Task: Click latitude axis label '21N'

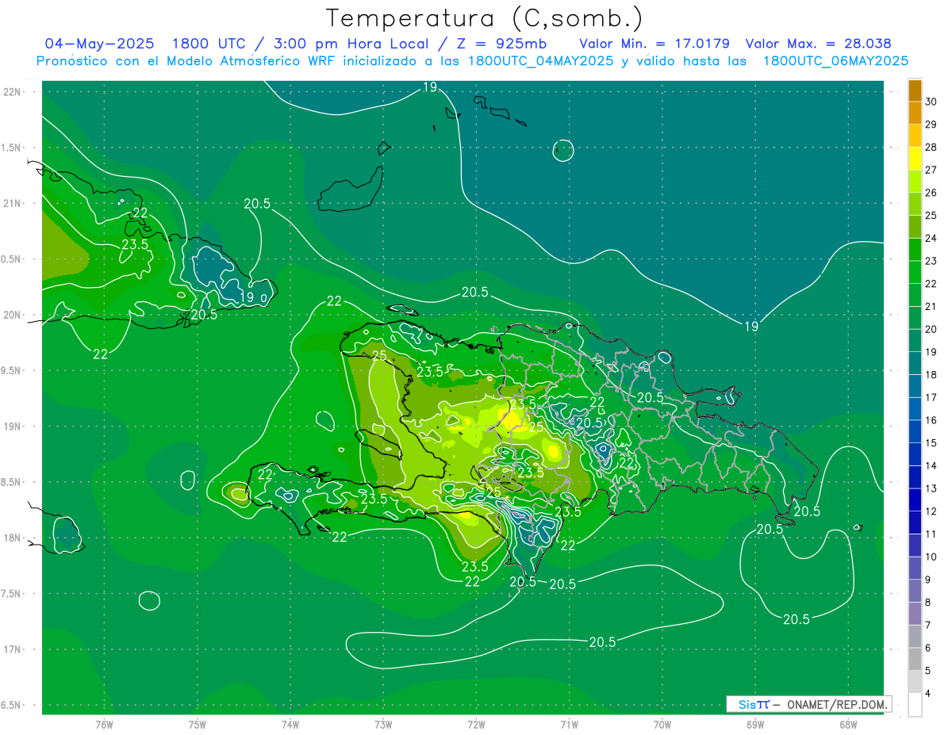Action: click(12, 203)
